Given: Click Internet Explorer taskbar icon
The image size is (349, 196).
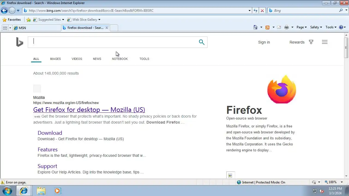Looking at the screenshot, I should 24,191.
